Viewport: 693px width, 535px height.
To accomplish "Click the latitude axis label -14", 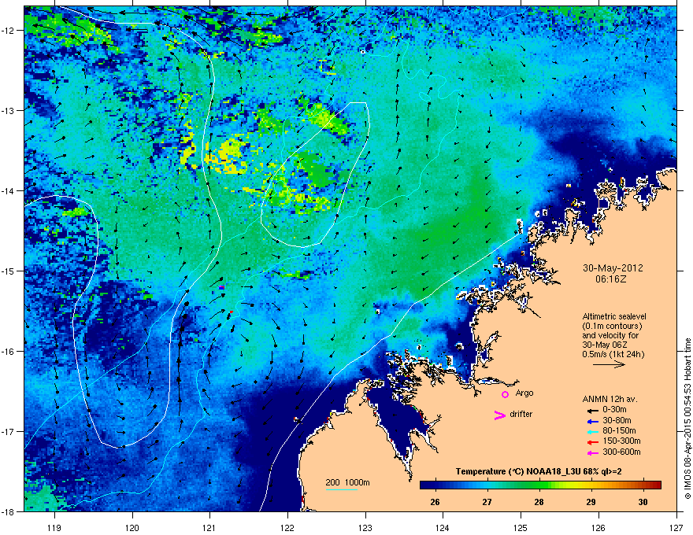I will (9, 190).
